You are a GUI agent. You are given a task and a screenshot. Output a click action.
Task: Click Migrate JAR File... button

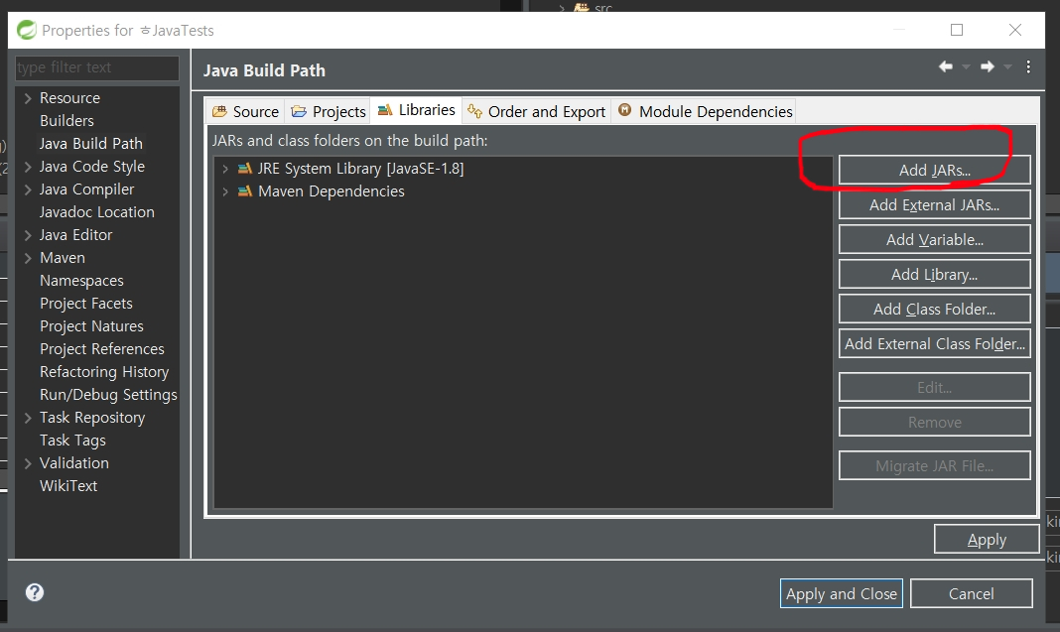coord(934,465)
